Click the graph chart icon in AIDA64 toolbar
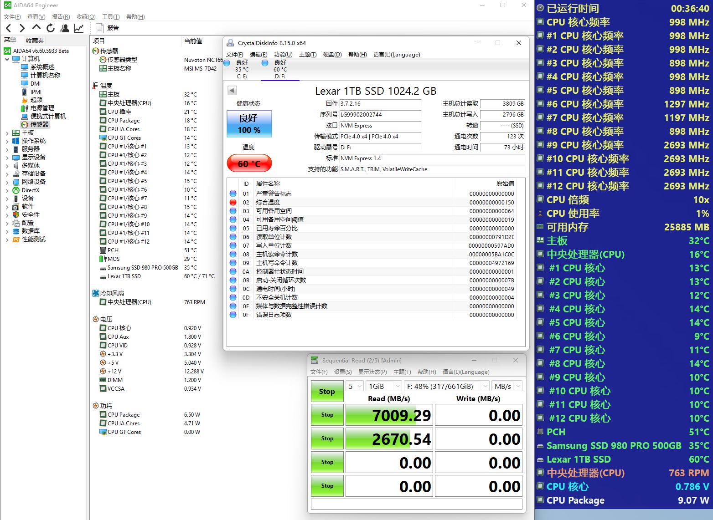Viewport: 713px width, 520px height. coord(78,28)
